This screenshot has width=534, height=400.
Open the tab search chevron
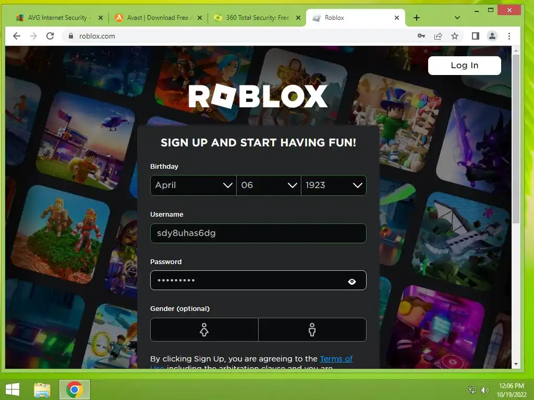pyautogui.click(x=457, y=18)
